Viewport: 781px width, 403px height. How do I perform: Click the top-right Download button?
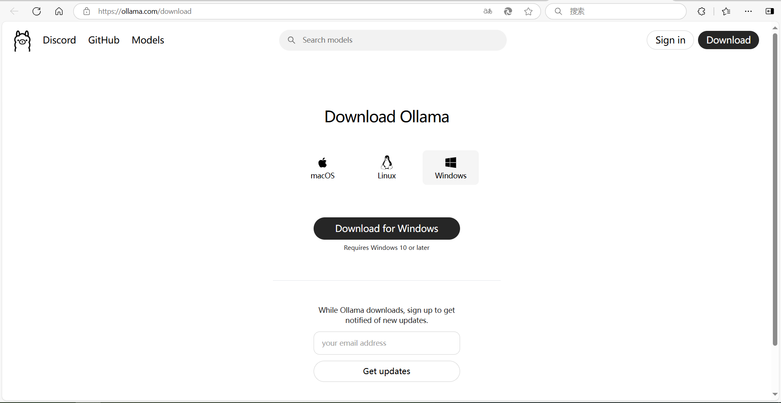click(728, 40)
